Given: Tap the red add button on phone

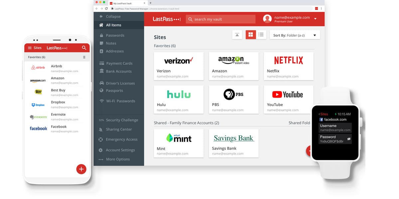Looking at the screenshot, I should click(x=81, y=169).
